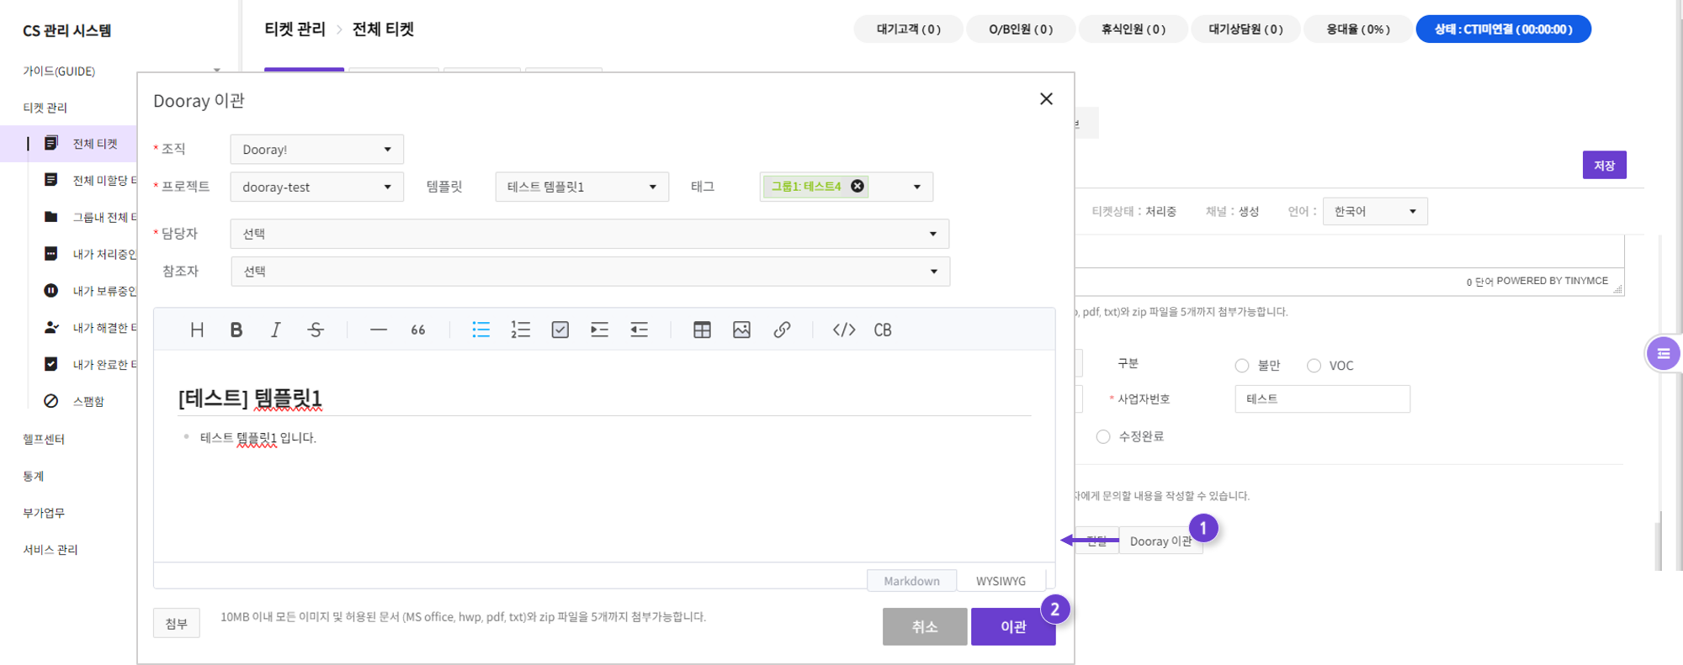Image resolution: width=1683 pixels, height=665 pixels.
Task: Open the 조직 Dooray! dropdown
Action: point(316,149)
